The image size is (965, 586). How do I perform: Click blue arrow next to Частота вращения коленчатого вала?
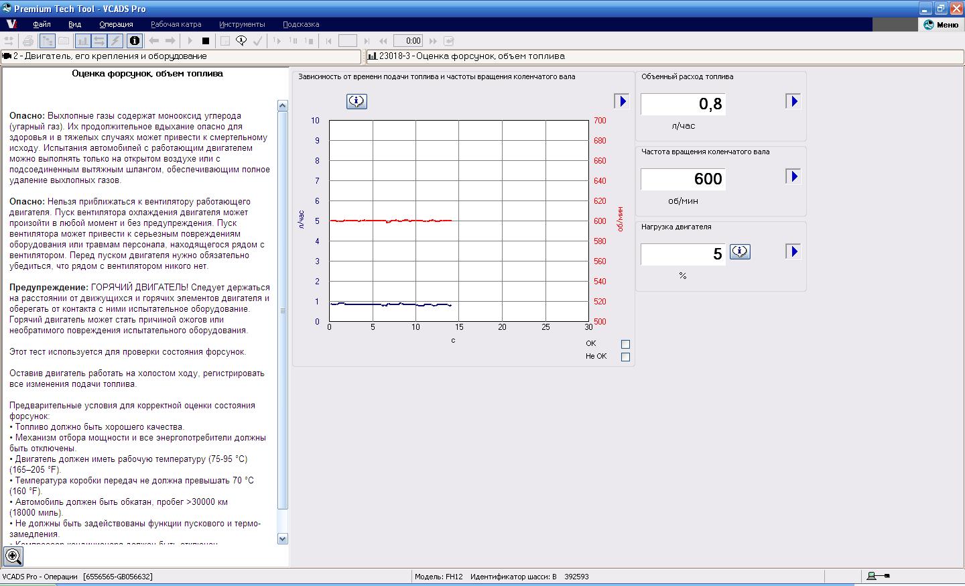[793, 176]
